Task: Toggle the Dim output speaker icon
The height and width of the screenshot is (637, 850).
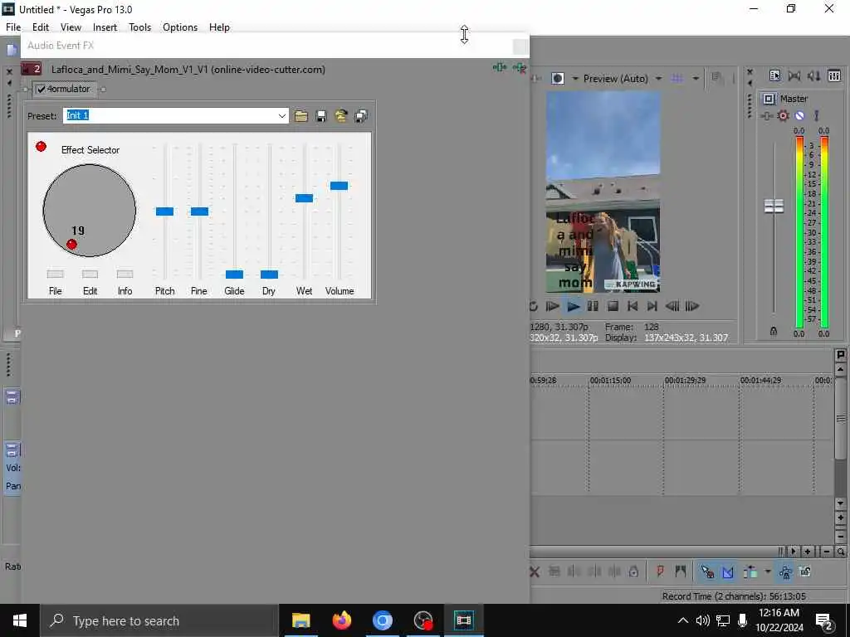Action: point(813,75)
